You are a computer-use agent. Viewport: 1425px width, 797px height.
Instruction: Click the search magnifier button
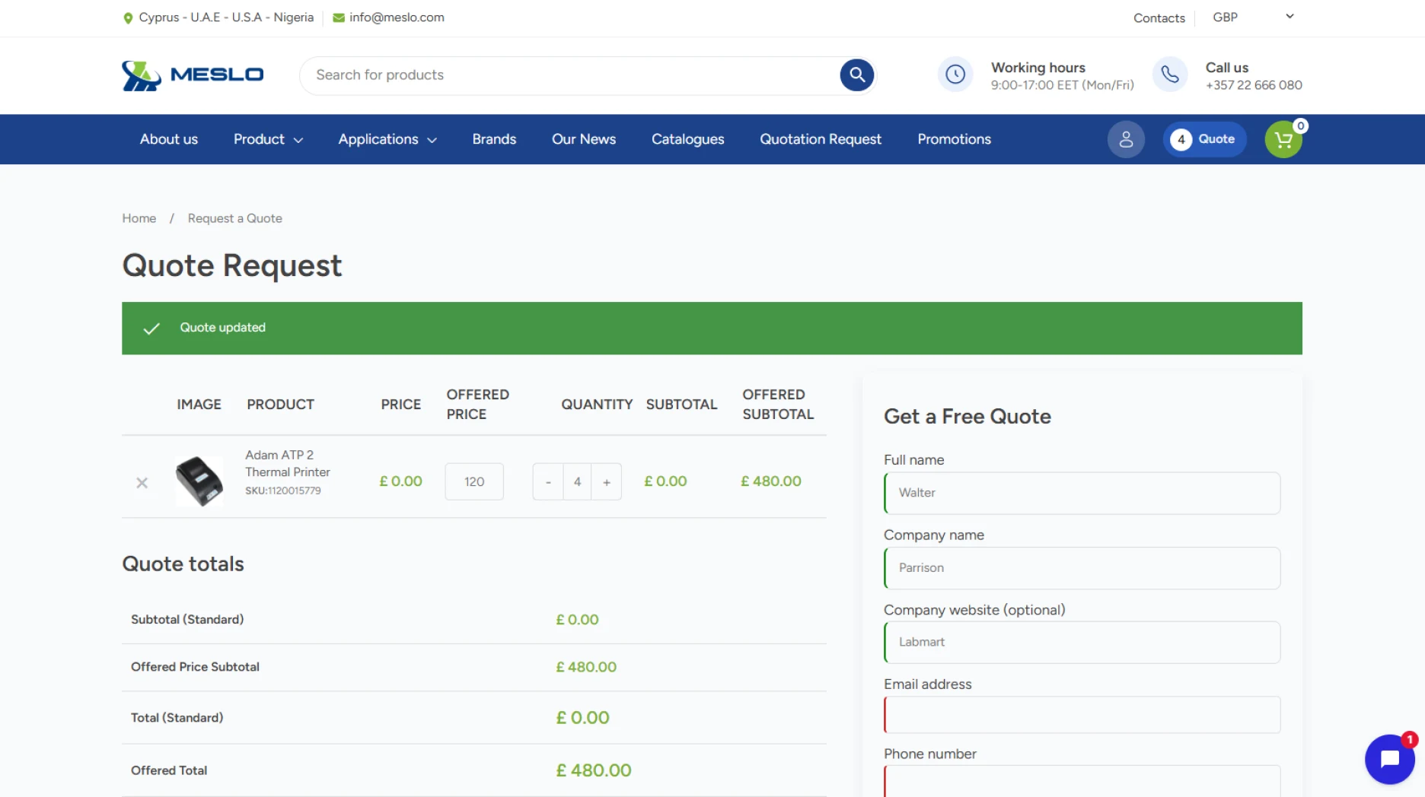pos(856,75)
